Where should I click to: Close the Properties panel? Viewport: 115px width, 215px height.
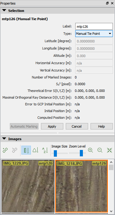[112, 3]
